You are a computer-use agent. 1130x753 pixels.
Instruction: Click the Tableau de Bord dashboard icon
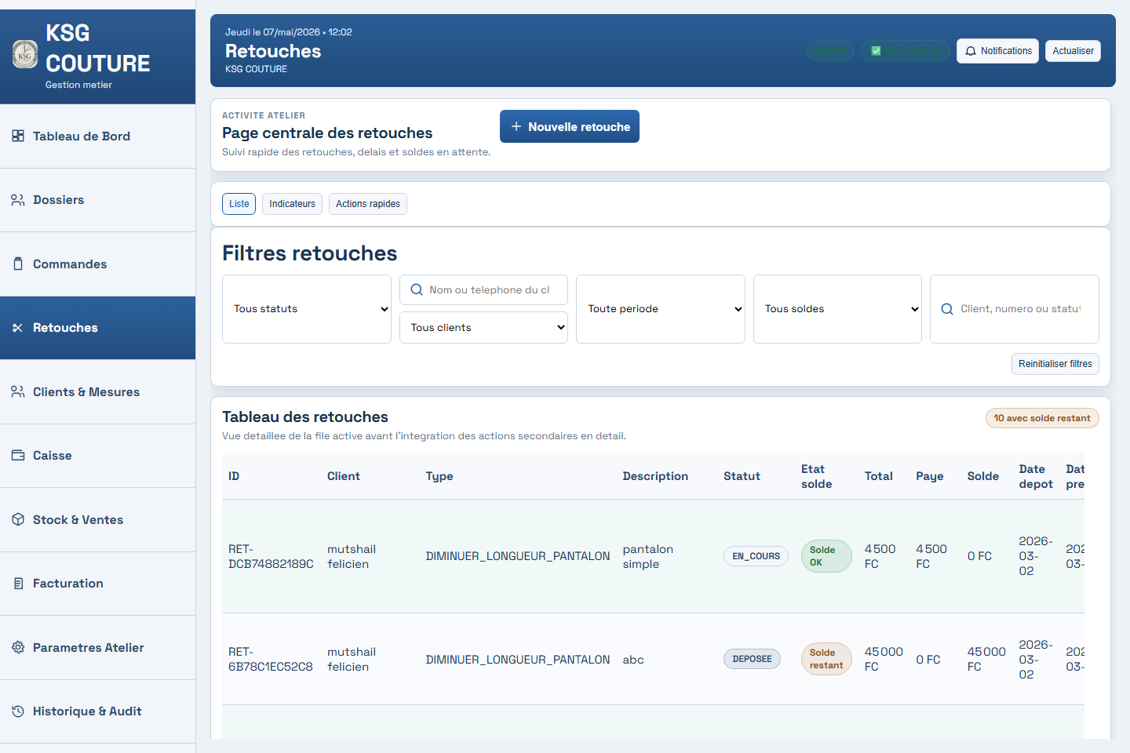click(18, 136)
